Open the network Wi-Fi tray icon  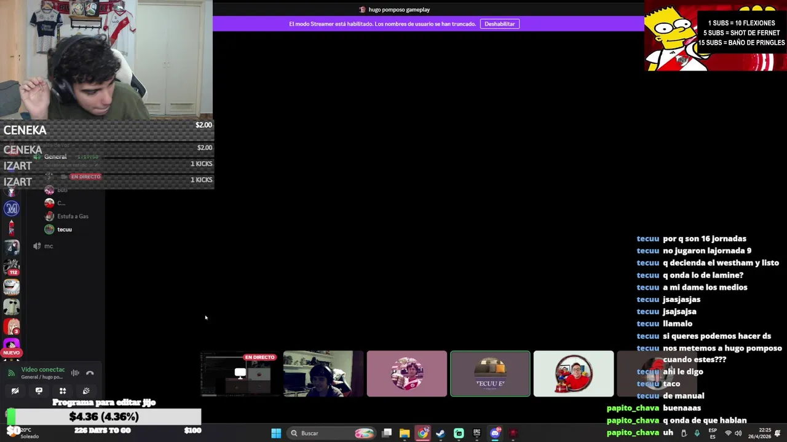tap(728, 433)
